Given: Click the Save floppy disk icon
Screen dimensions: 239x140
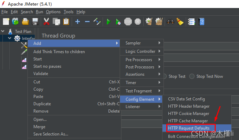Looking at the screenshot, I should (x=35, y=22).
